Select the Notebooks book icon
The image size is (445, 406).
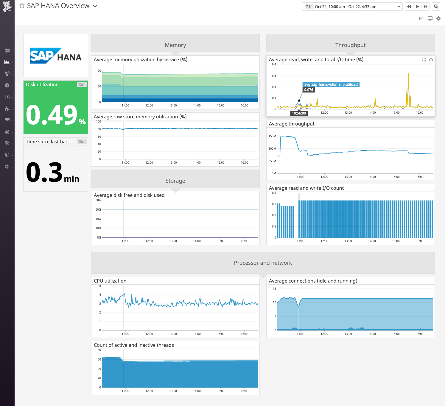[7, 132]
